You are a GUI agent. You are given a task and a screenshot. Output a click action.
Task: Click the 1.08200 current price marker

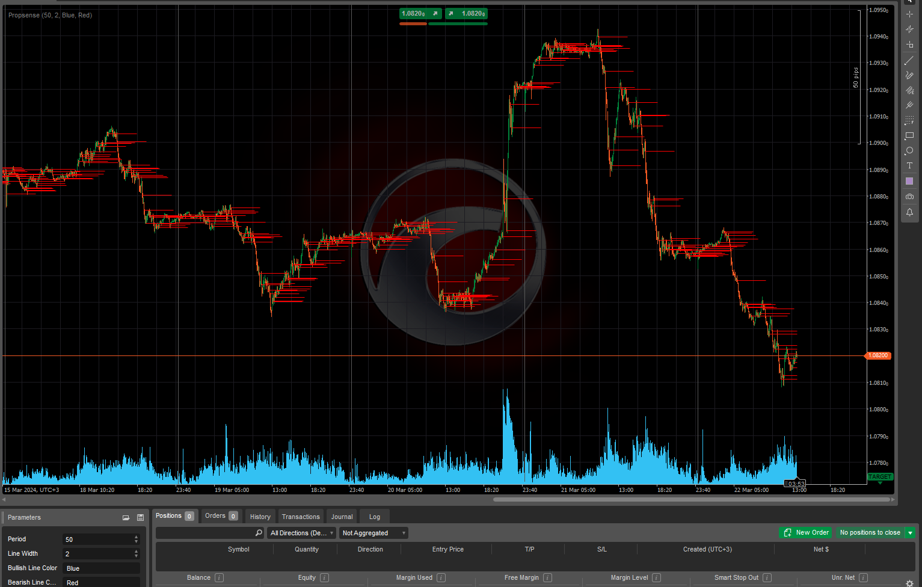pyautogui.click(x=879, y=355)
